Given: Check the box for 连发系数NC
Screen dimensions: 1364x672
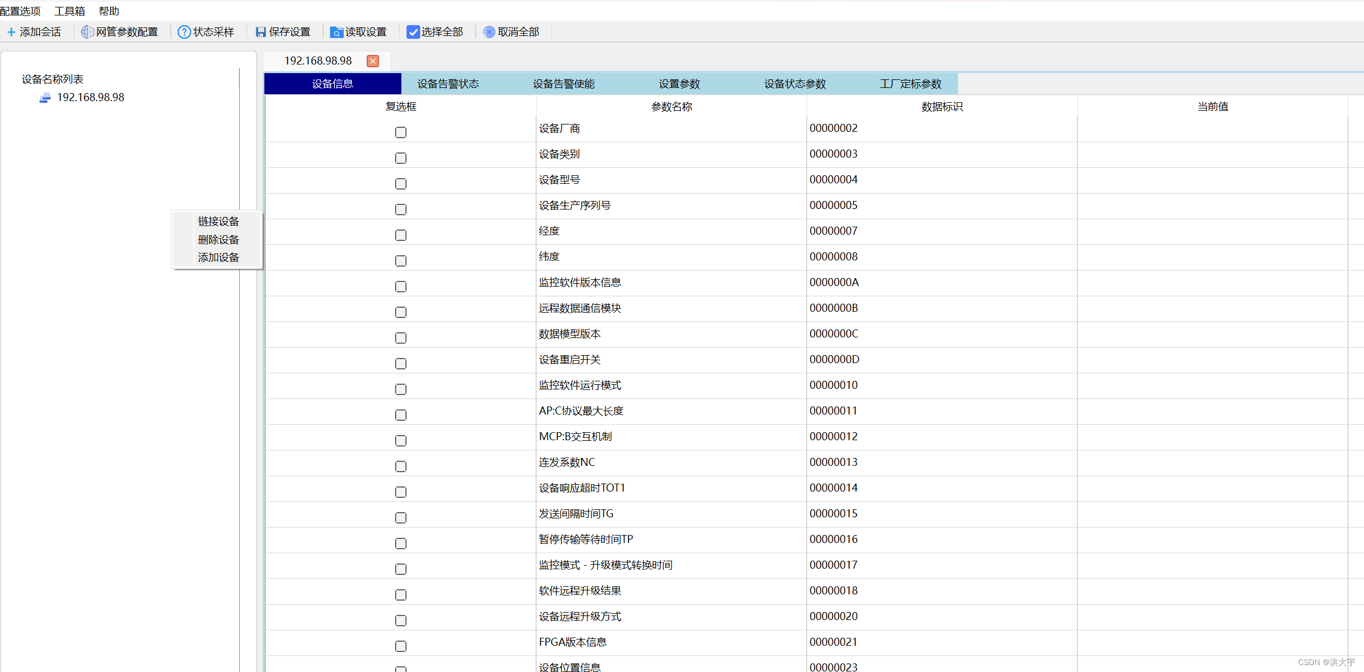Looking at the screenshot, I should coord(401,466).
